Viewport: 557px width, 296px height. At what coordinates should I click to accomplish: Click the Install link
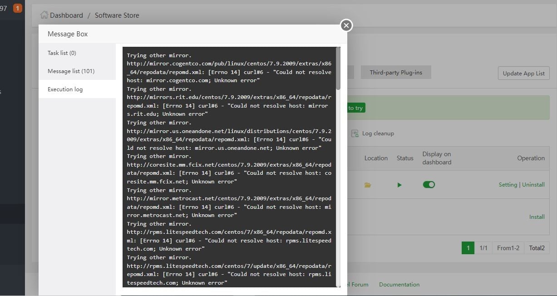tap(537, 217)
